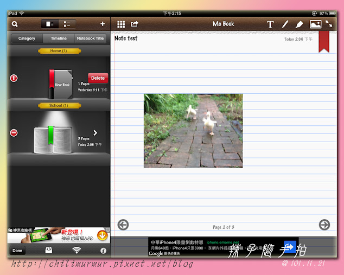Click the School (1) category label
Viewport: 344px width, 275px height.
click(x=59, y=106)
